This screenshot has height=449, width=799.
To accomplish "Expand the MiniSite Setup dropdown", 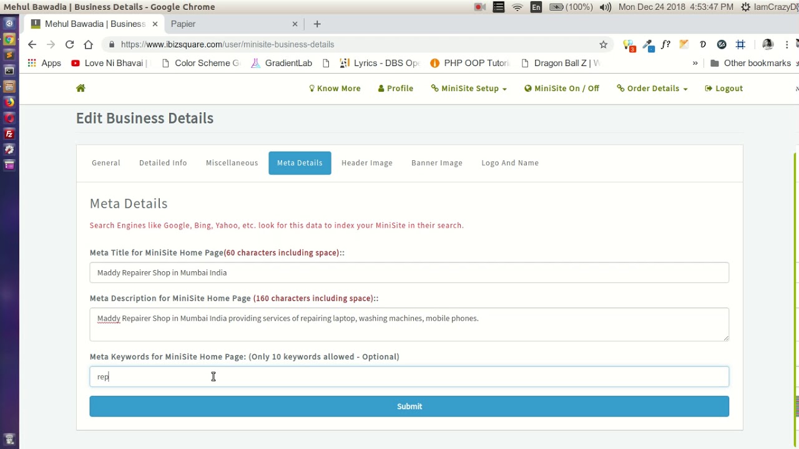I will click(x=469, y=89).
